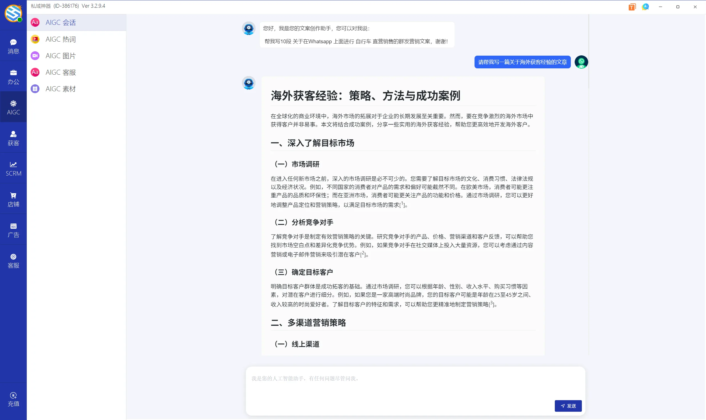Click the WhatsApp user avatar
This screenshot has width=706, height=420.
coord(581,62)
